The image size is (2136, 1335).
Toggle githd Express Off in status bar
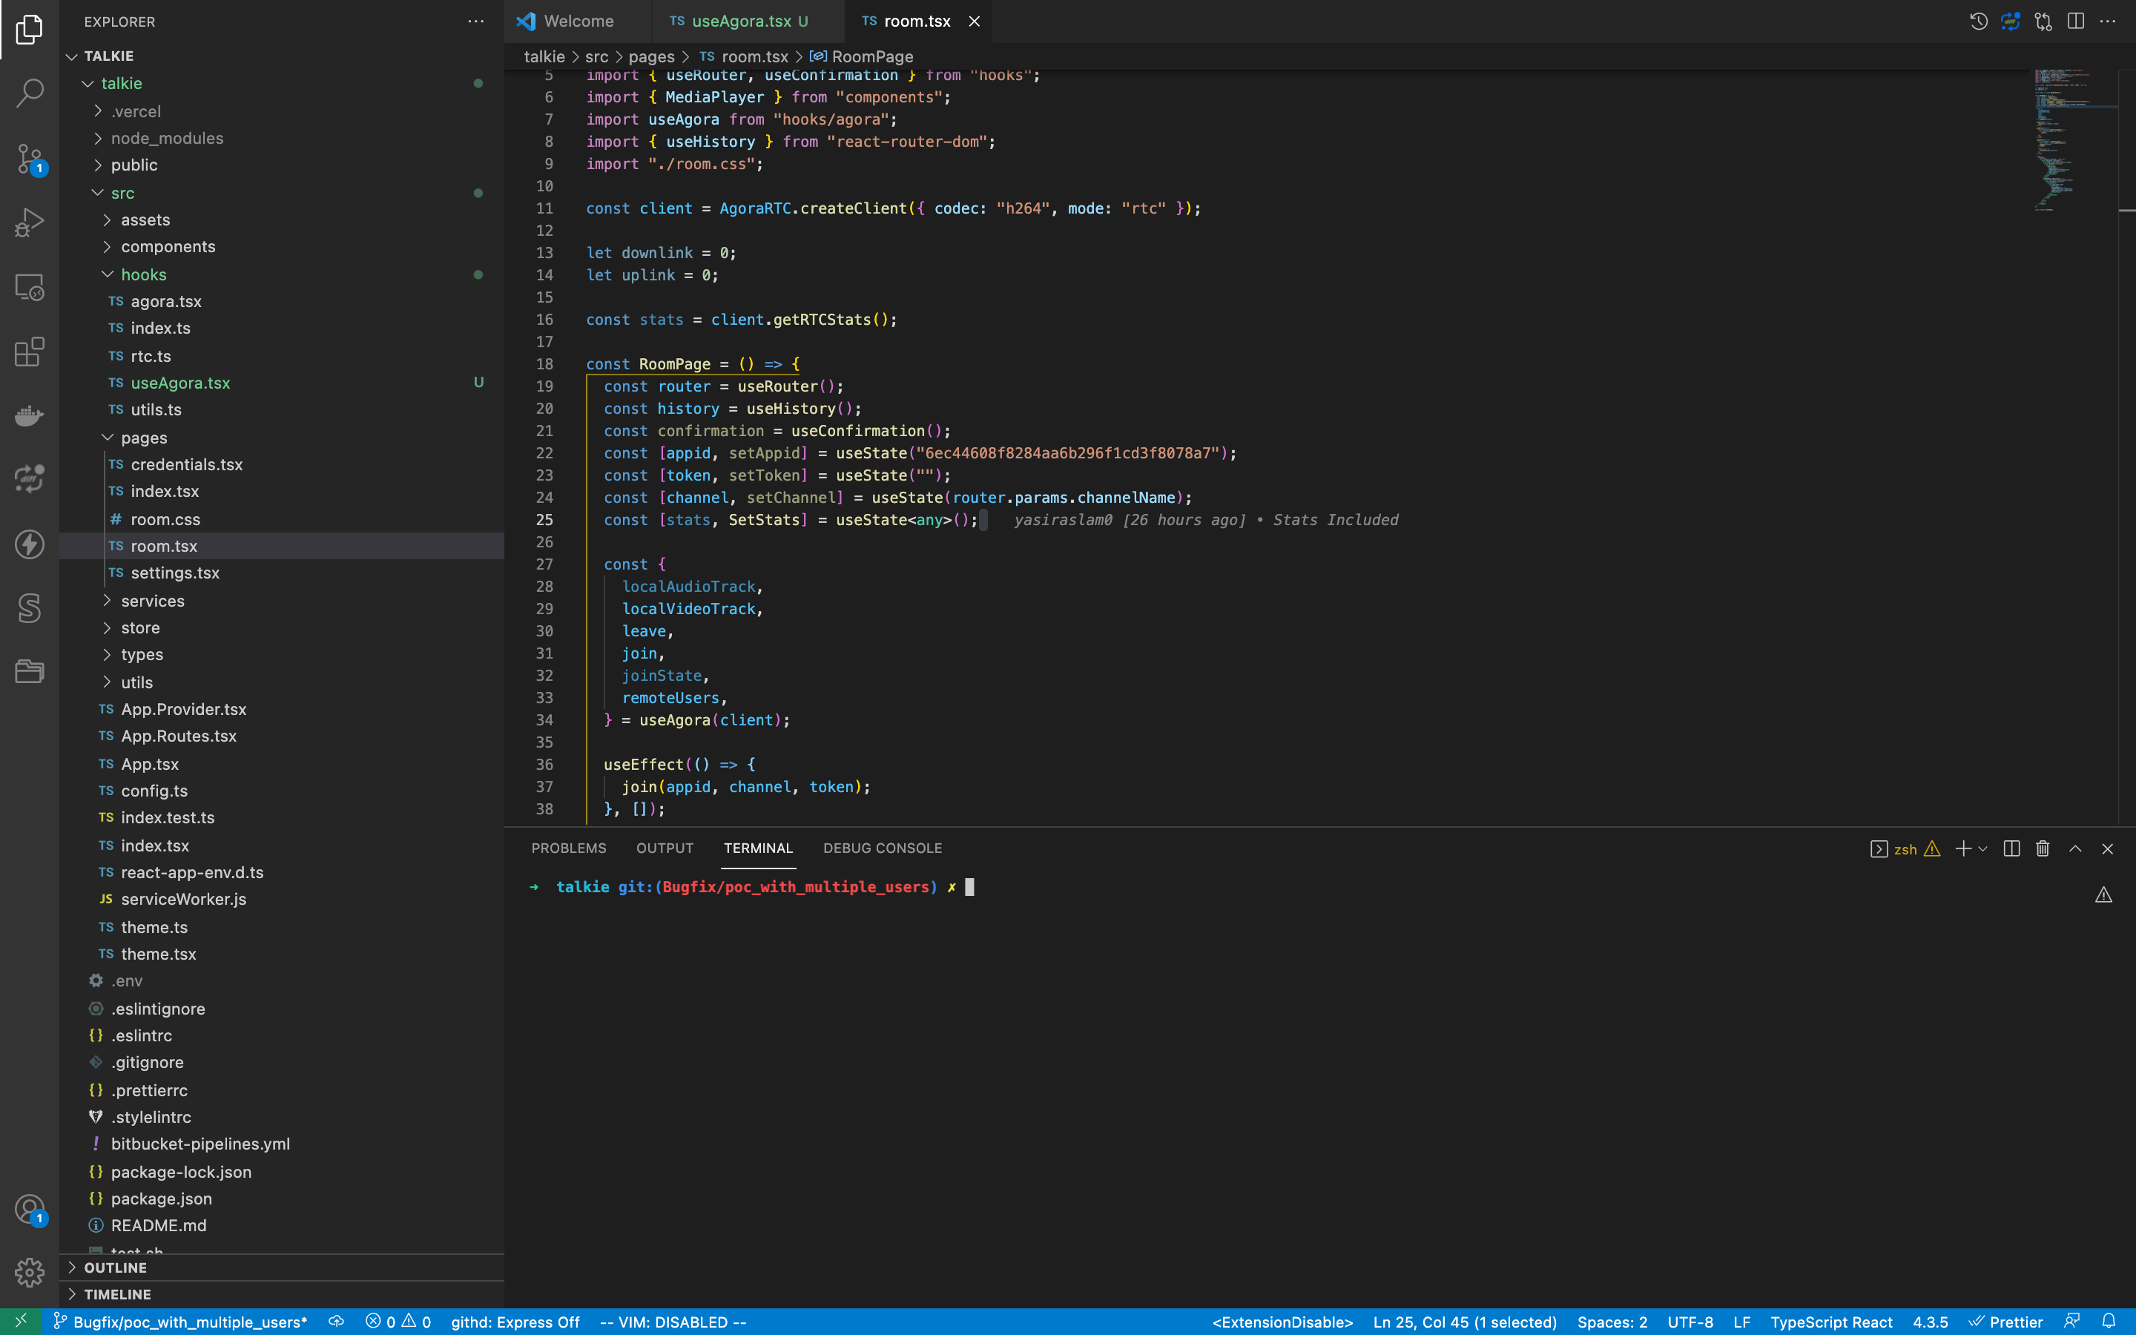[515, 1322]
